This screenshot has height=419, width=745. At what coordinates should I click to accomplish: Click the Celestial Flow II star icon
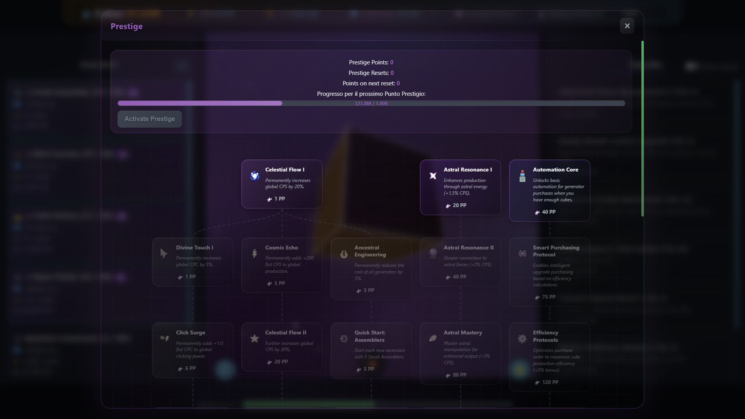click(254, 338)
